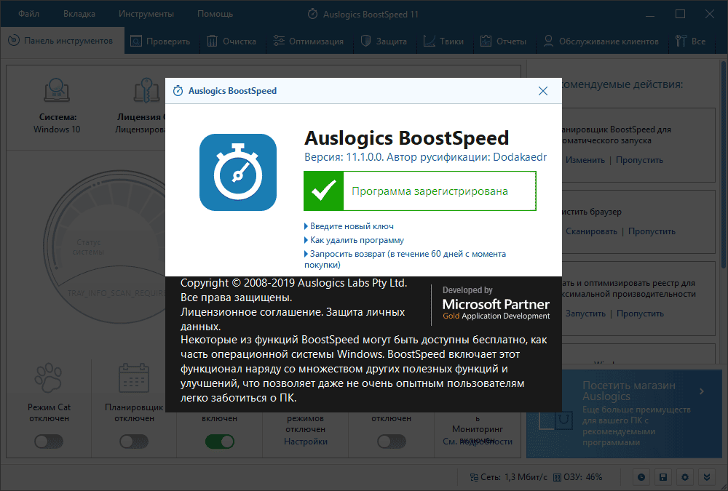728x491 pixels.
Task: Click the Программа зарегистрирована status box
Action: point(420,191)
